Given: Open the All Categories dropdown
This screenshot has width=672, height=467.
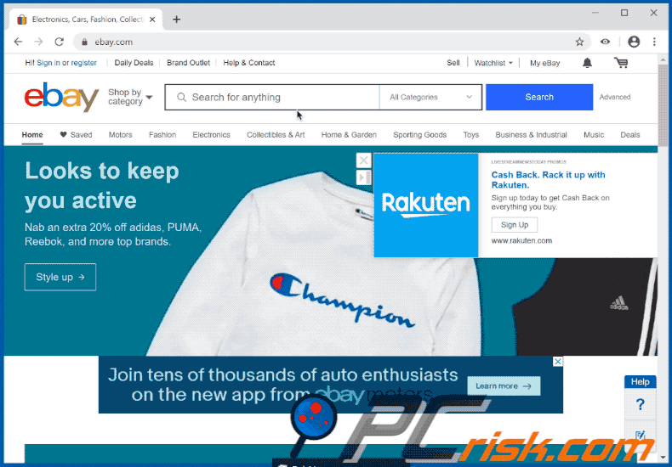Looking at the screenshot, I should click(430, 97).
